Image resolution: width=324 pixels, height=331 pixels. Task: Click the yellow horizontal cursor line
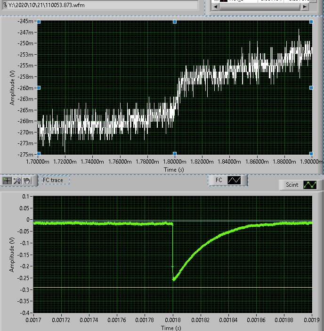pos(173,288)
